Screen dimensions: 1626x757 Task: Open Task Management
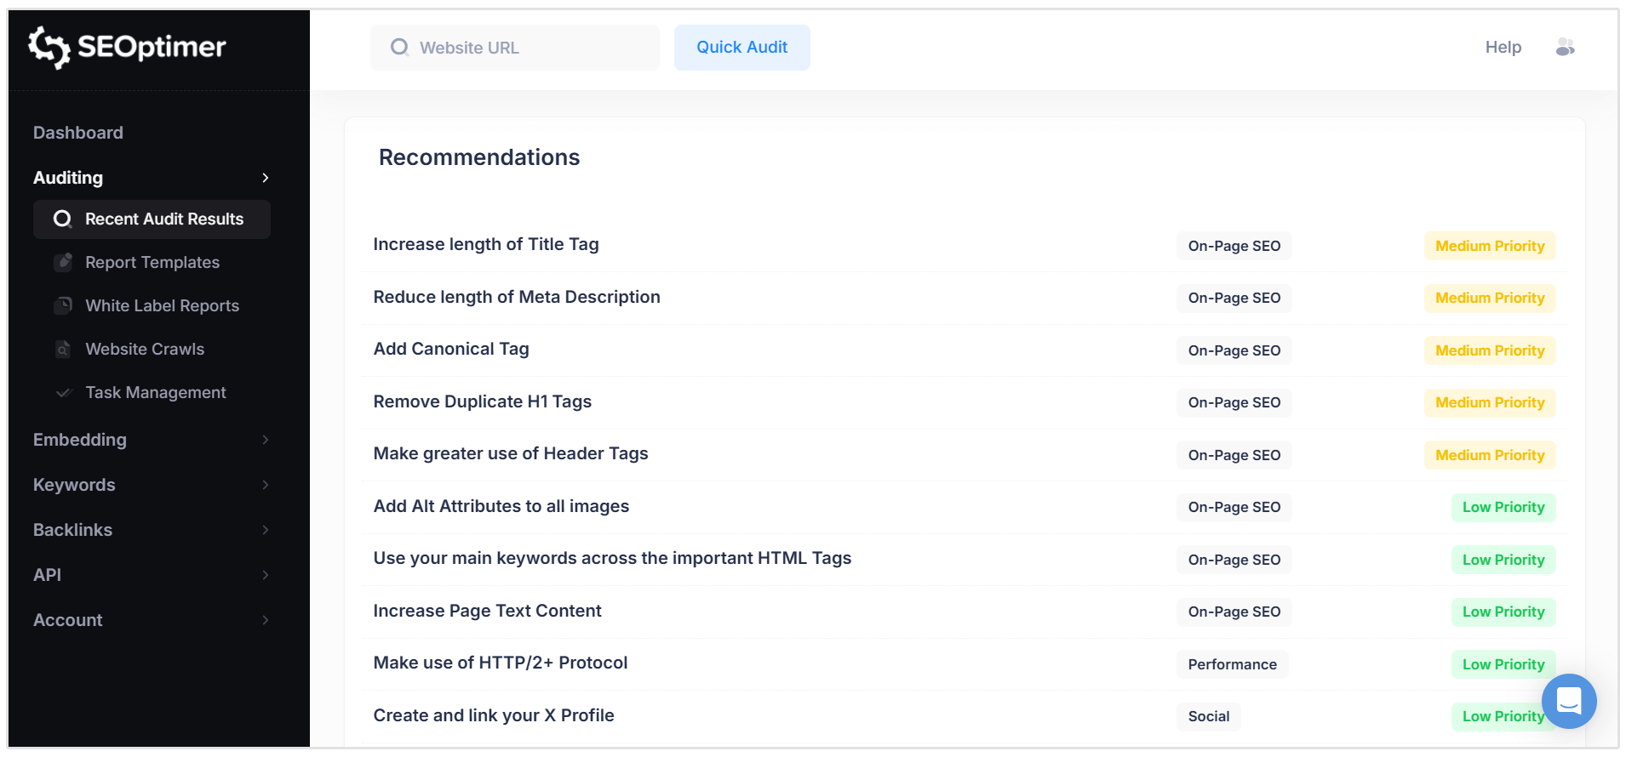[x=156, y=393]
